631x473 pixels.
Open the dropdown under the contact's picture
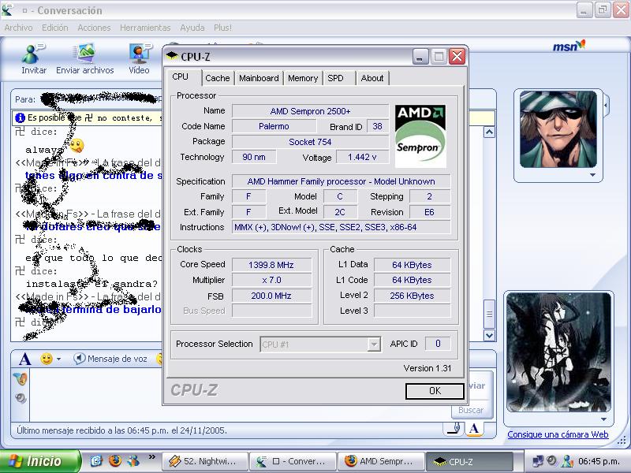(x=592, y=175)
